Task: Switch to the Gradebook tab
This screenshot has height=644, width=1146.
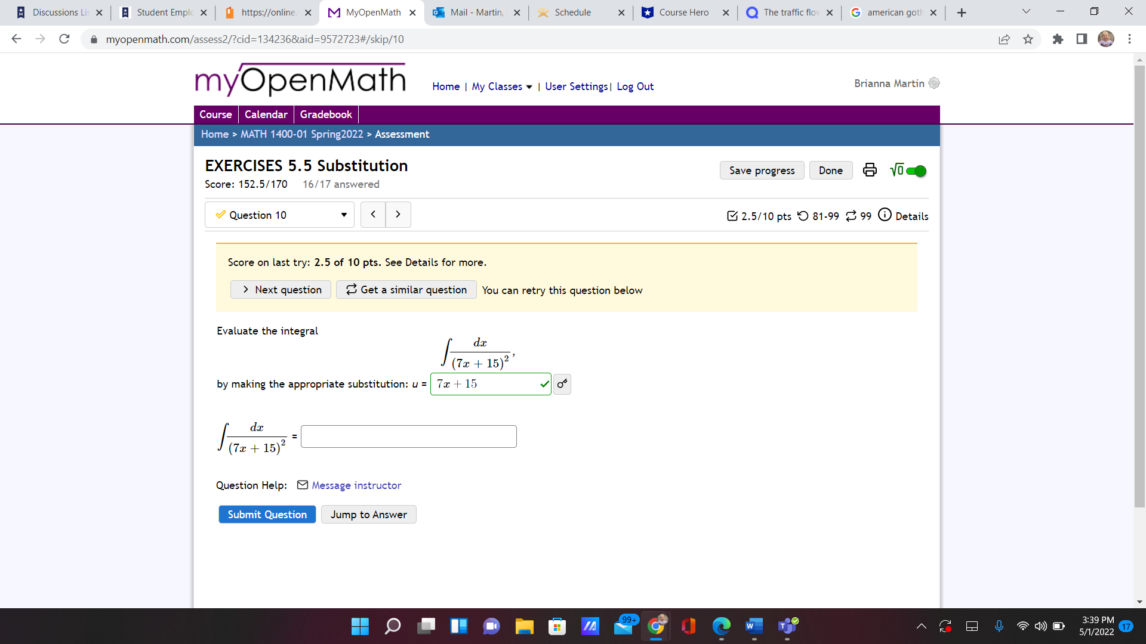Action: coord(325,114)
